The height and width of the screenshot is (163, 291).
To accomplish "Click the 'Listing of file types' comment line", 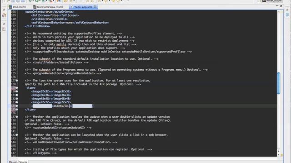I will [88, 149].
